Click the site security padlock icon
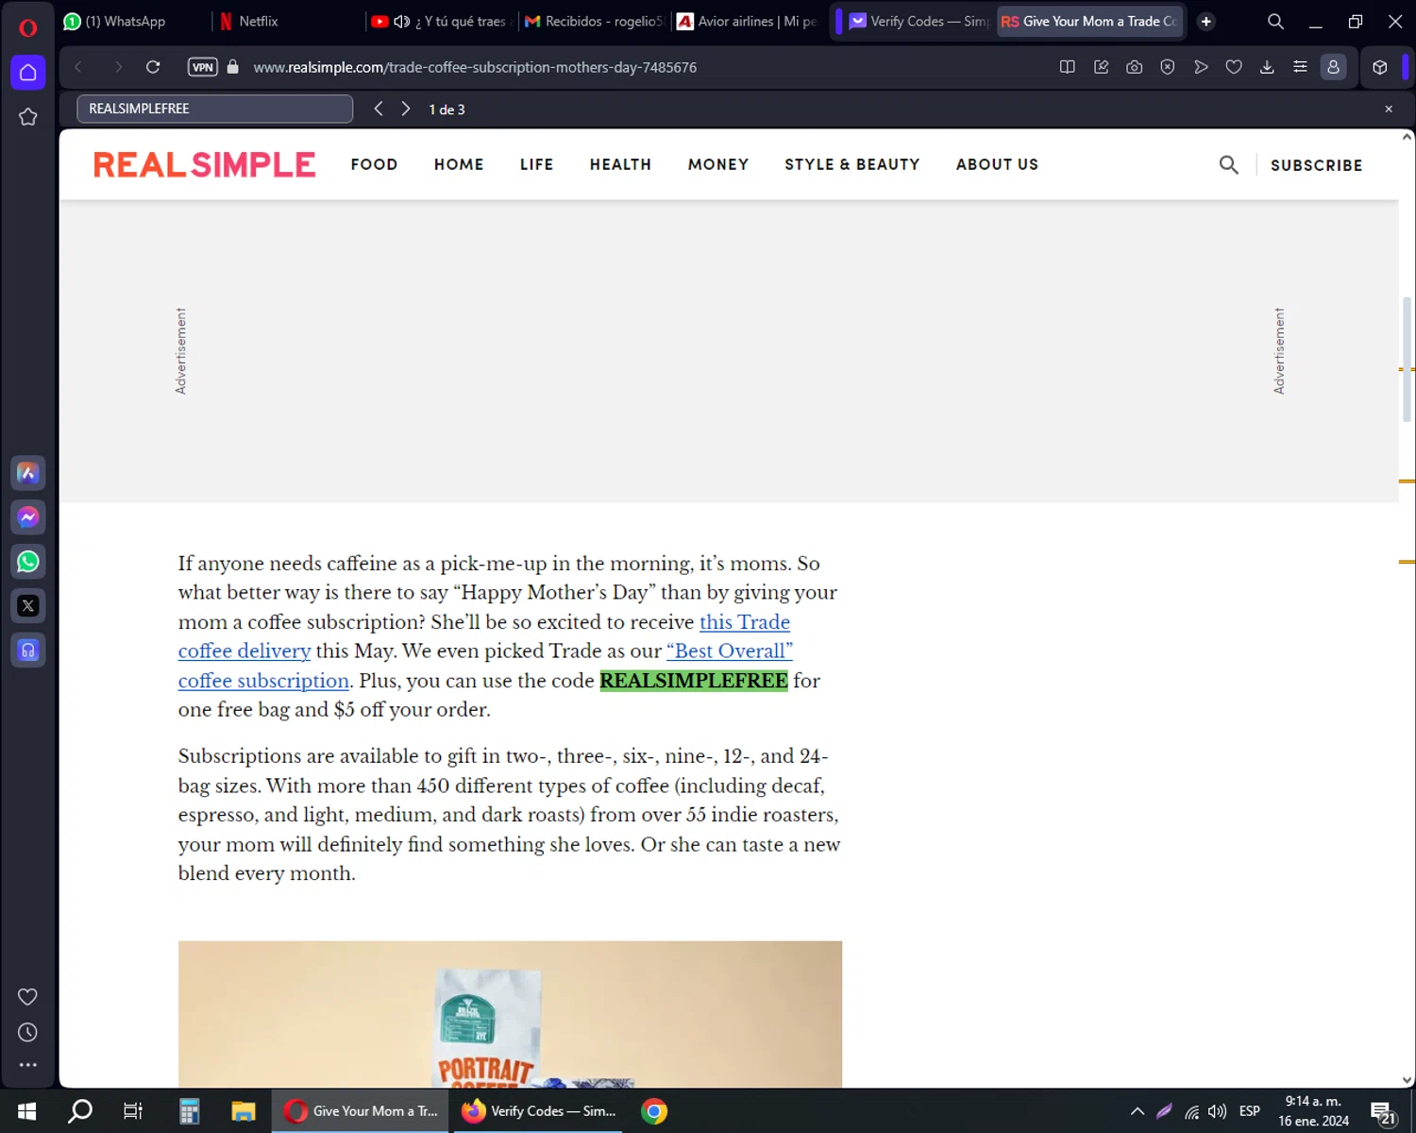The height and width of the screenshot is (1133, 1416). coord(233,67)
